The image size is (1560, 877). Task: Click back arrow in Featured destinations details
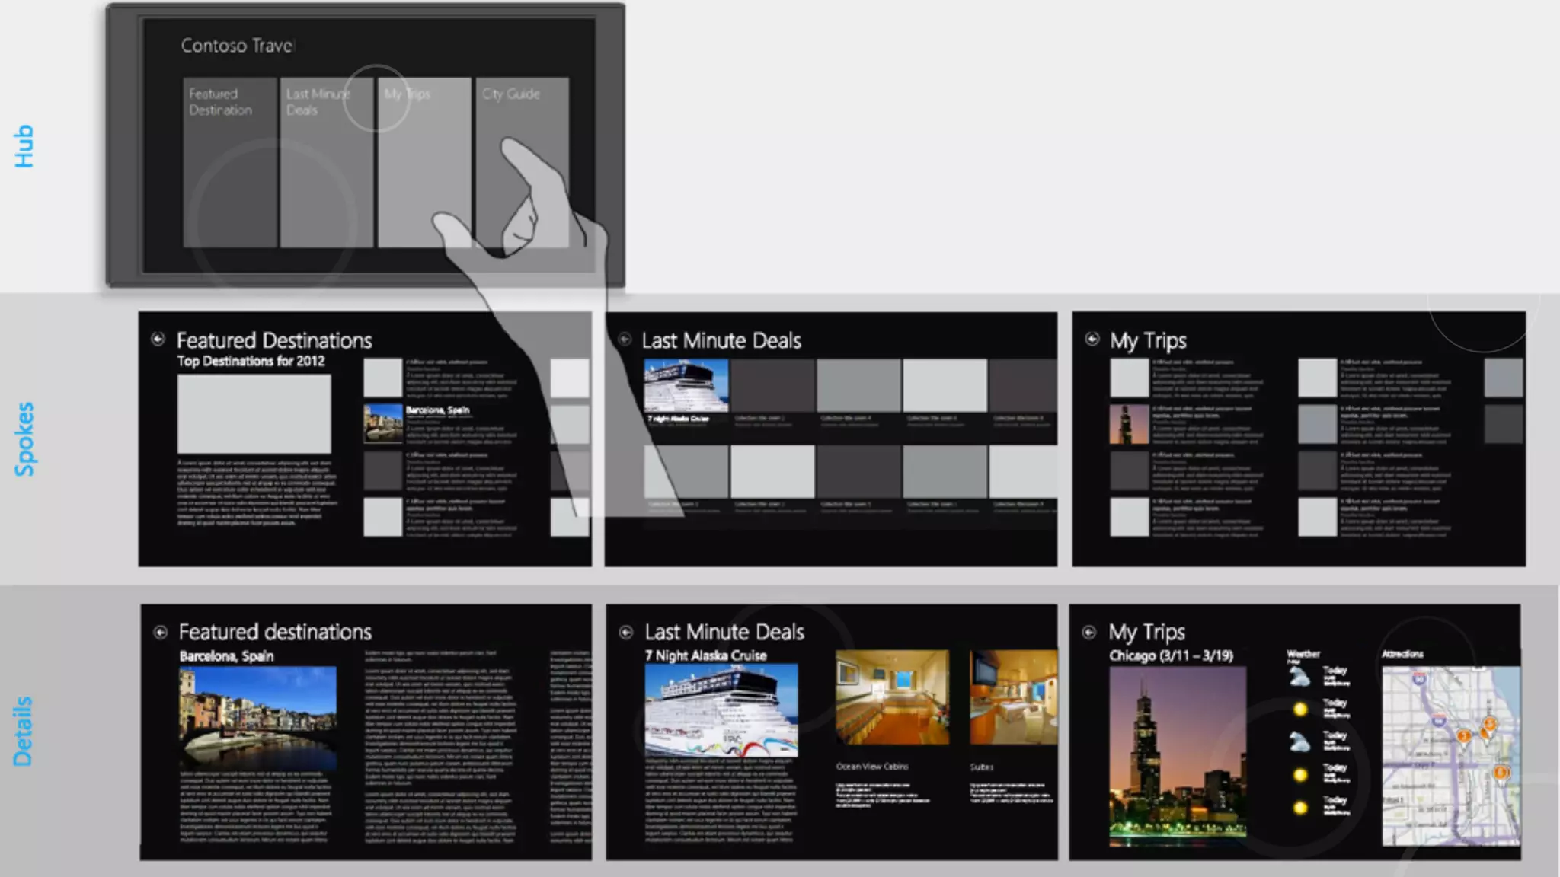(x=160, y=632)
